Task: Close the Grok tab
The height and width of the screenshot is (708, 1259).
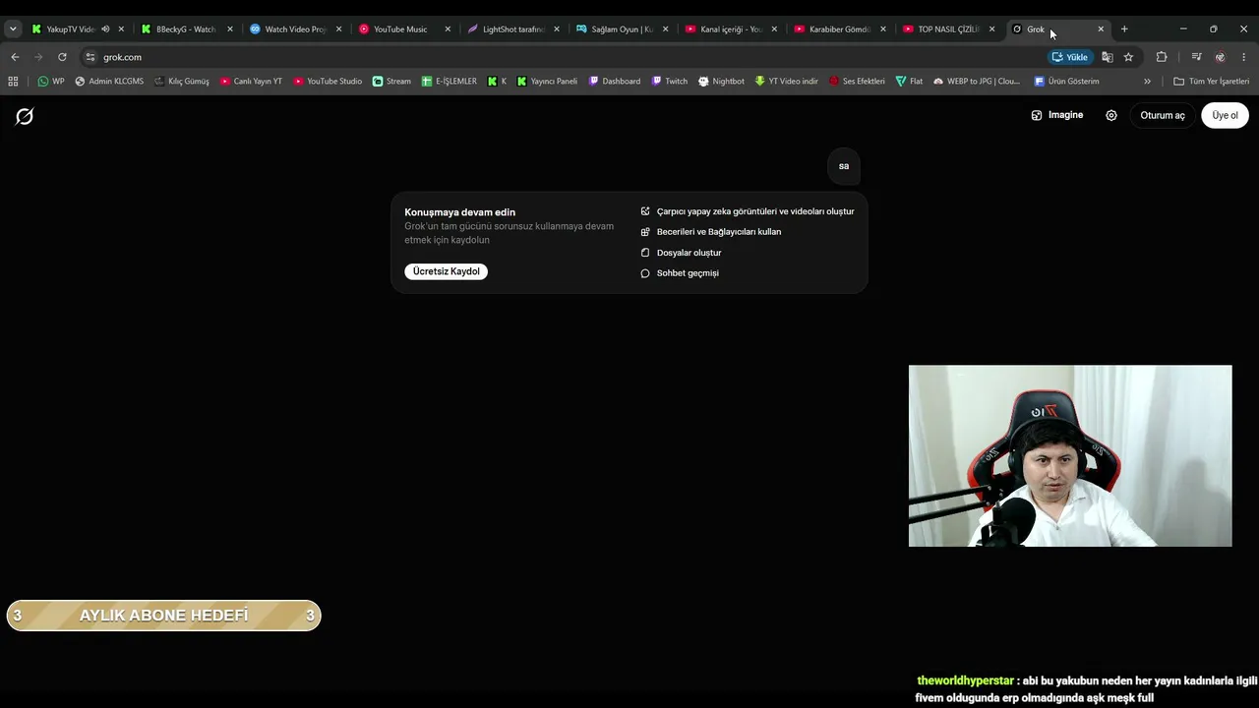Action: 1101,29
